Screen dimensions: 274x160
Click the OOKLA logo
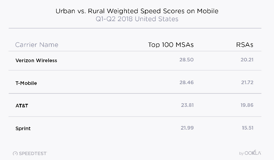click(x=253, y=153)
